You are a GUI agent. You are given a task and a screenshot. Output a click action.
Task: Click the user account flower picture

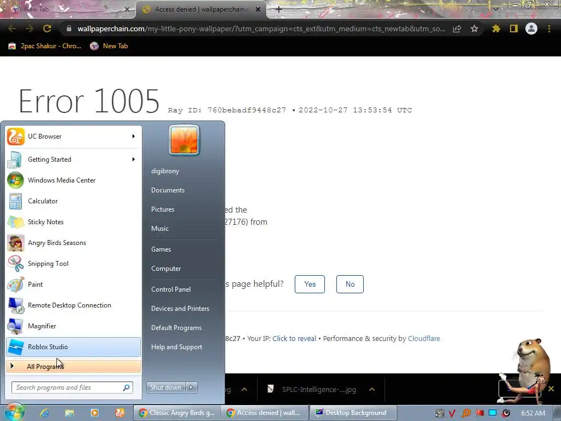184,140
